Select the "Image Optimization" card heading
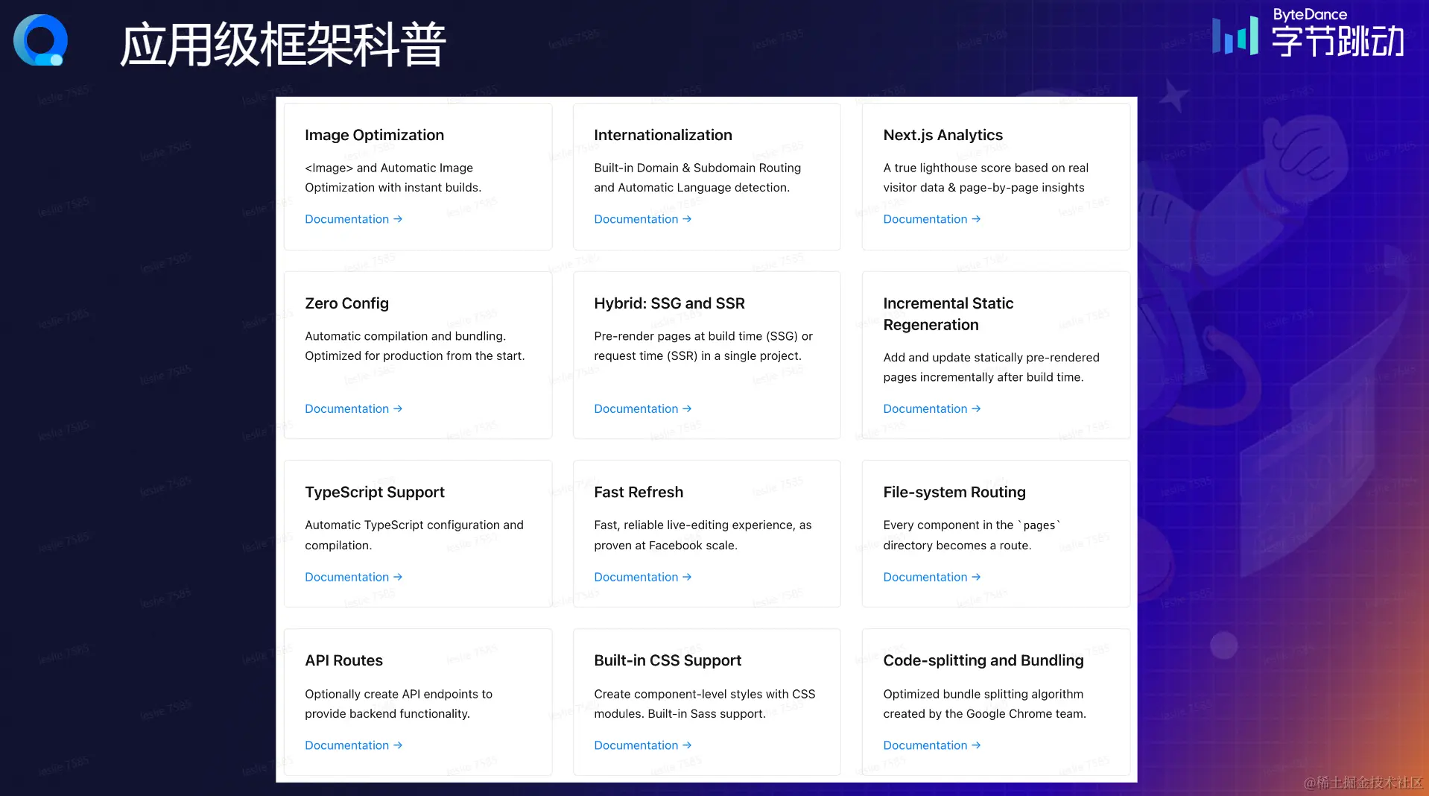The height and width of the screenshot is (796, 1429). coord(374,135)
